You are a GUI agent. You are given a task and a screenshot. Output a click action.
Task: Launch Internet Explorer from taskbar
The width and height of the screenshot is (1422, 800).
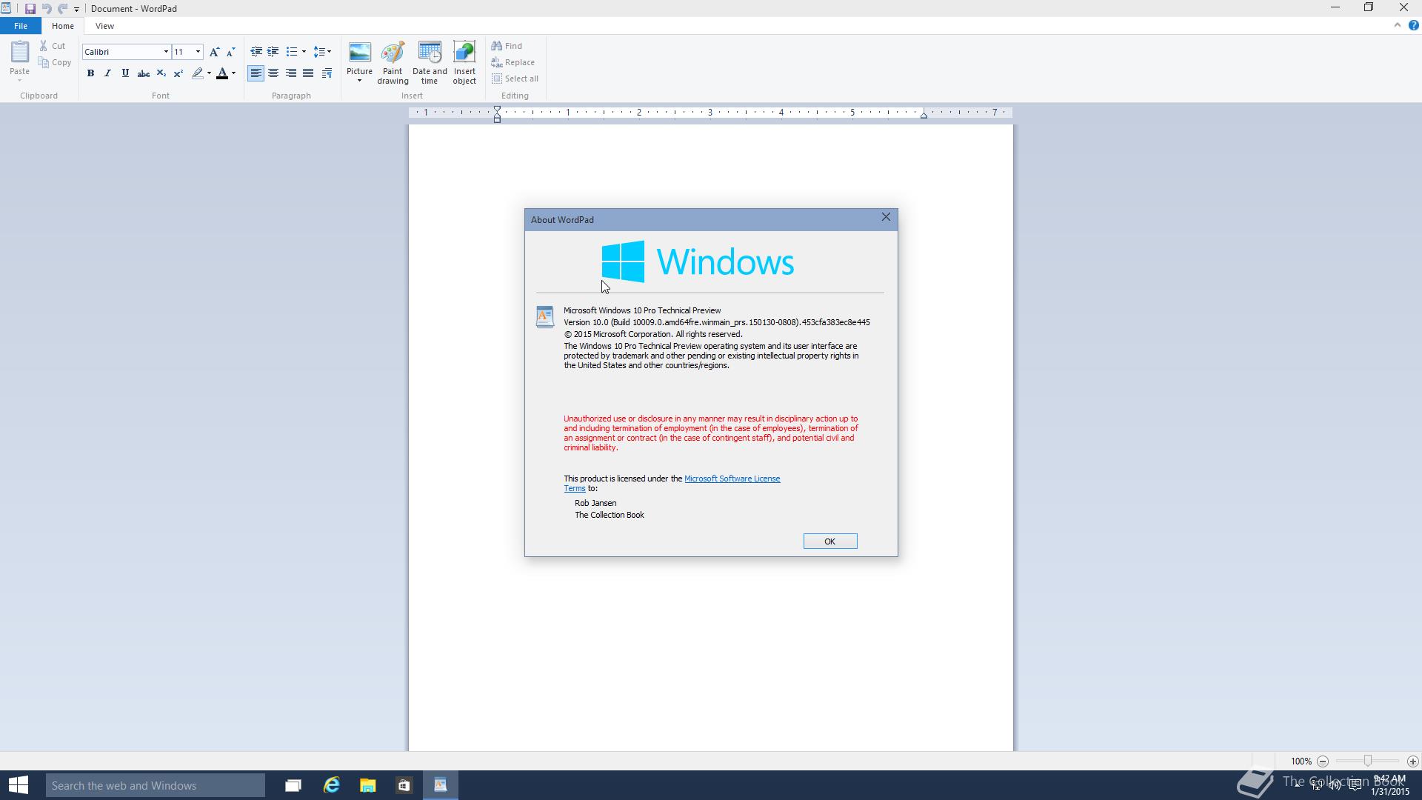[x=331, y=785]
